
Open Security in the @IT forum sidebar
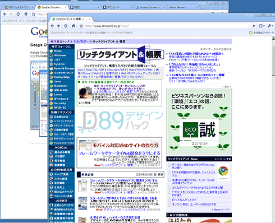pos(60,103)
